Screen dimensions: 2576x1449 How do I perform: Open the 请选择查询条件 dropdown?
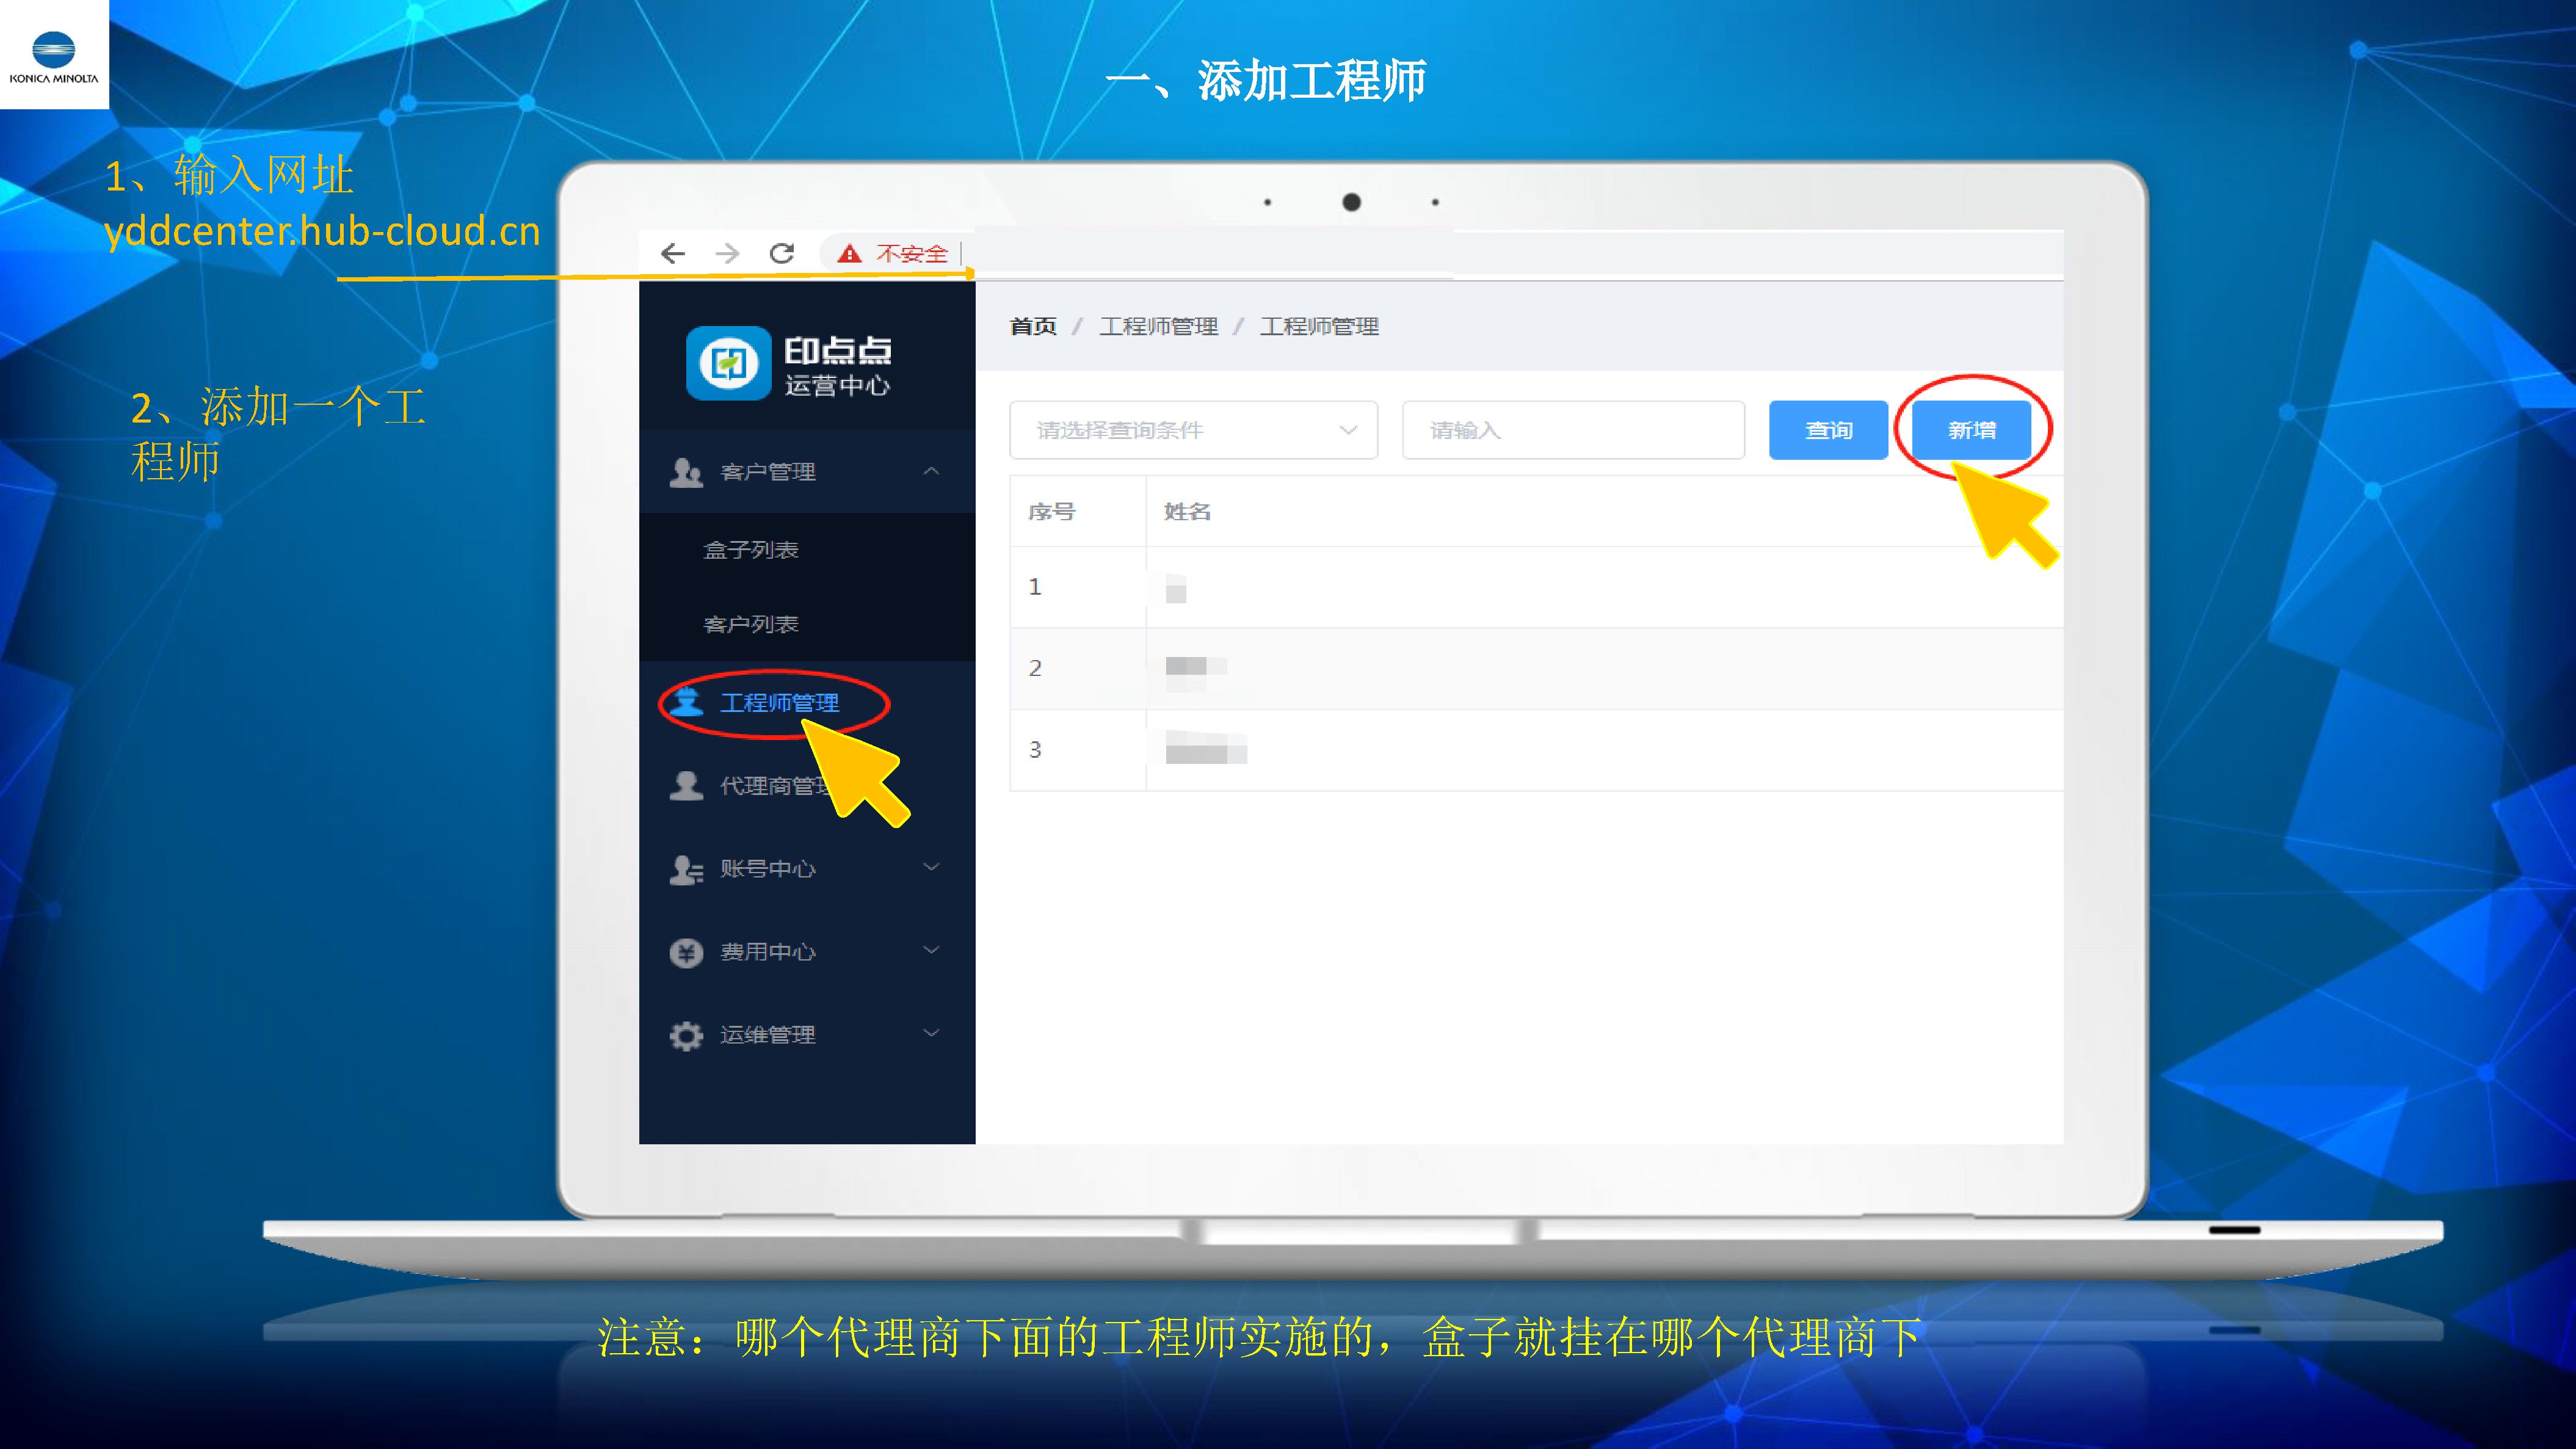(1193, 431)
